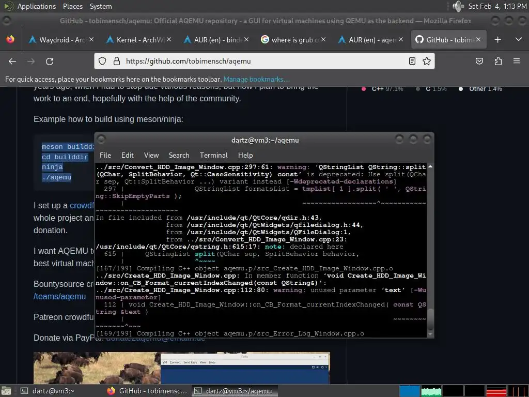The width and height of the screenshot is (529, 397).
Task: Click the Firefox logo icon beside tabs
Action: pos(10,39)
